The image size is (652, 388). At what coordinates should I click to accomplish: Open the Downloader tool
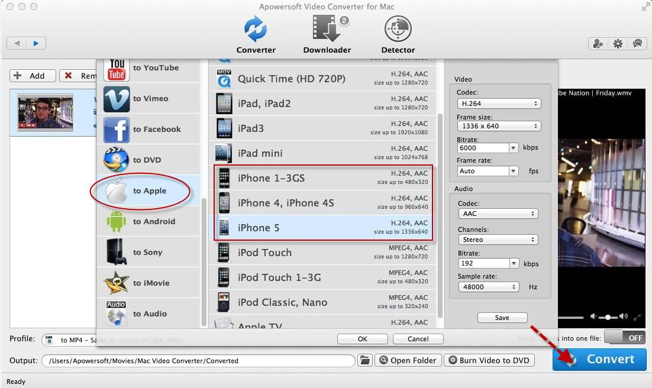pyautogui.click(x=327, y=34)
